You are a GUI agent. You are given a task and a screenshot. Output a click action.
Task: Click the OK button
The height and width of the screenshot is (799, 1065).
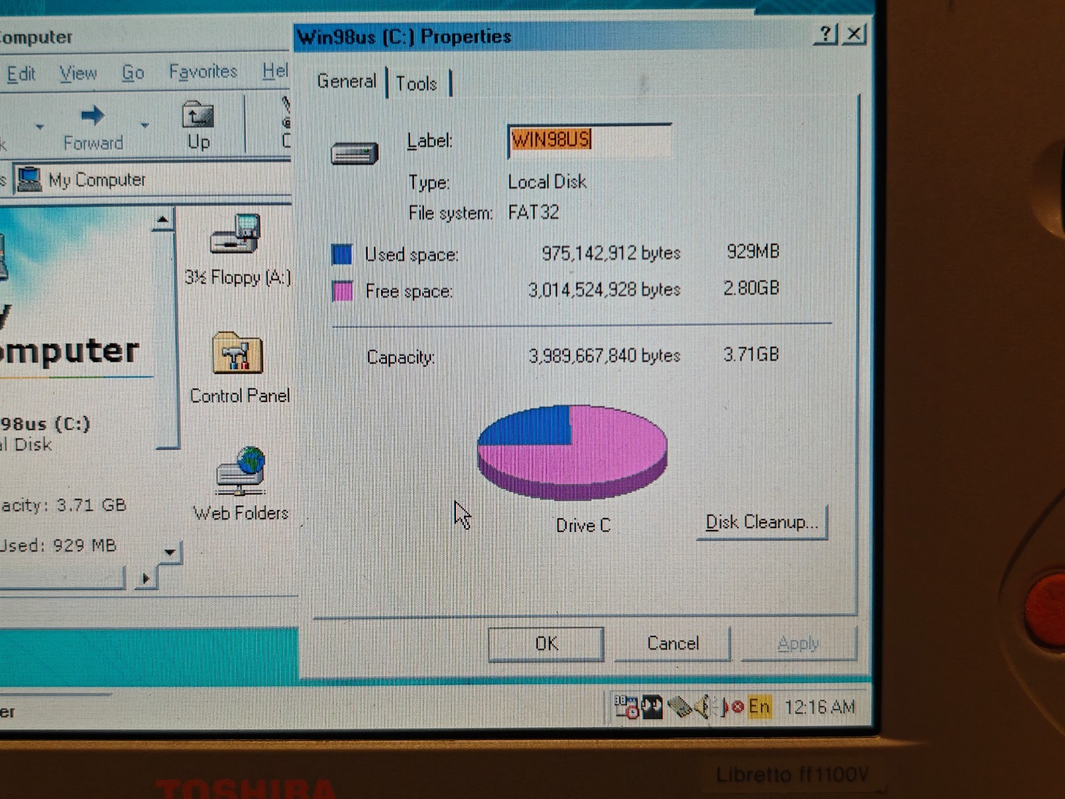[546, 643]
